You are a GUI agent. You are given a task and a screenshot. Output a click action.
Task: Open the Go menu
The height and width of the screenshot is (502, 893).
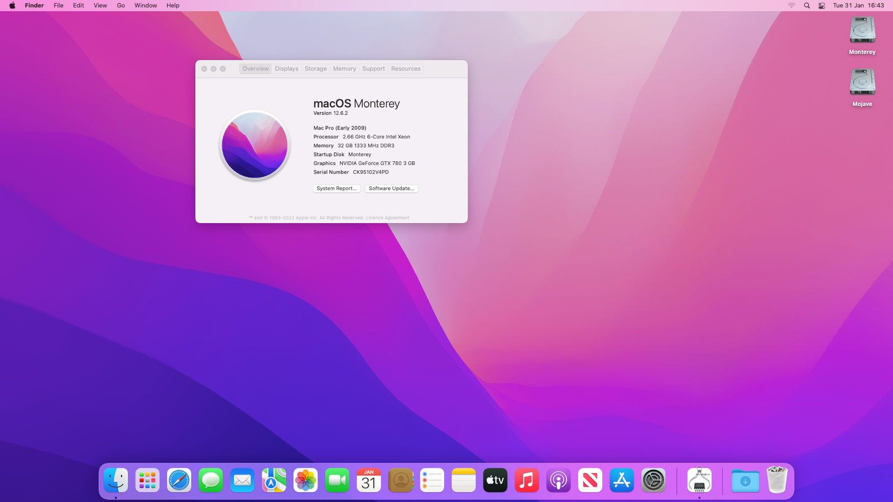[x=121, y=6]
